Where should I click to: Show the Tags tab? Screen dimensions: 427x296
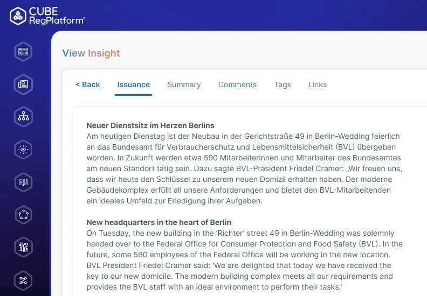pos(282,84)
